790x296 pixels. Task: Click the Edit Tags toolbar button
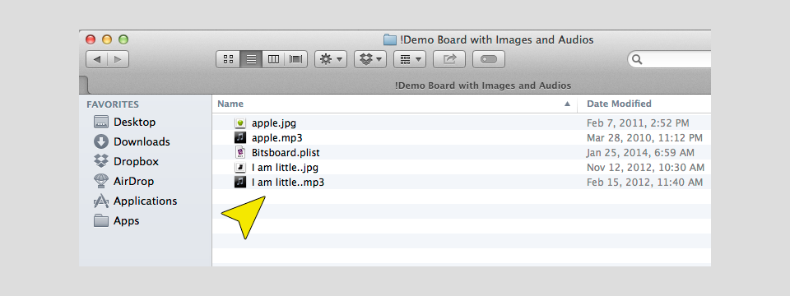(489, 59)
